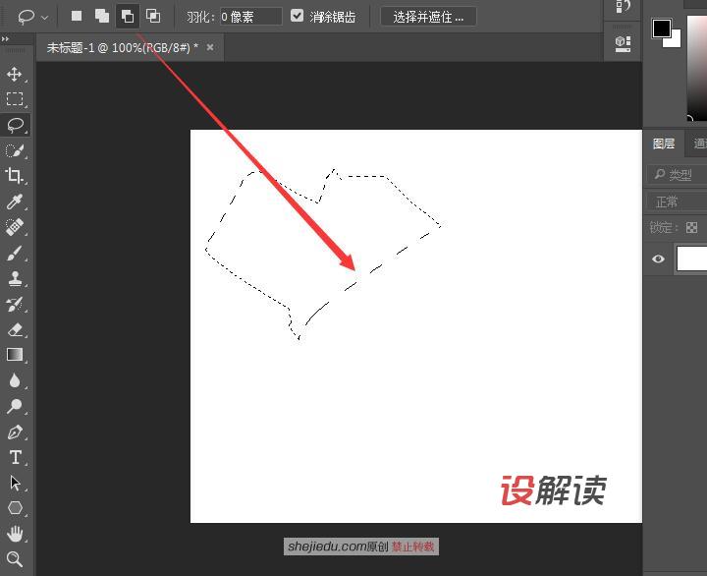Select the Polygon shape tool

click(15, 508)
